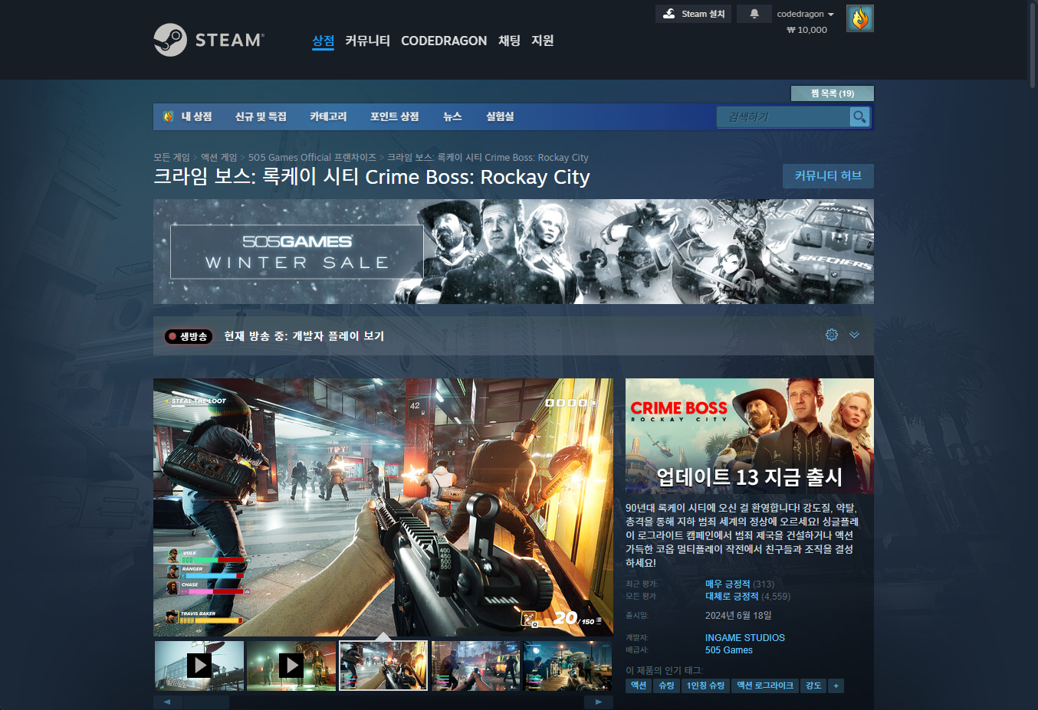The width and height of the screenshot is (1038, 710).
Task: Click the 액션 tag
Action: pyautogui.click(x=639, y=685)
